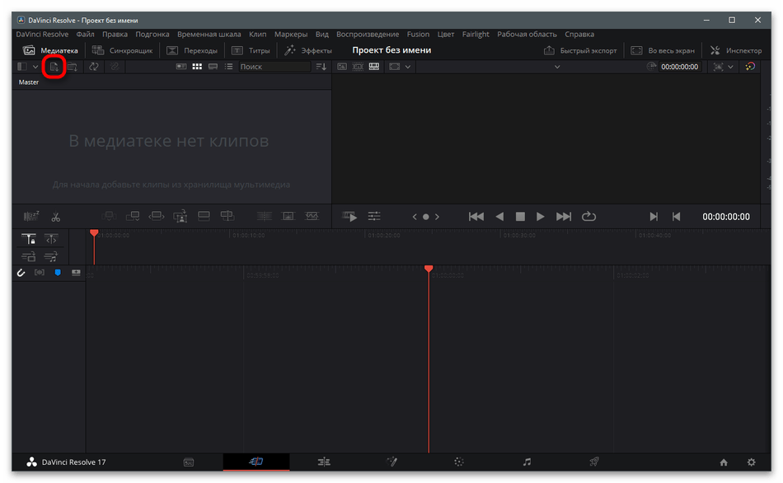Click the search field labeled Поиск
Viewport: 783px width, 483px height.
pos(274,67)
